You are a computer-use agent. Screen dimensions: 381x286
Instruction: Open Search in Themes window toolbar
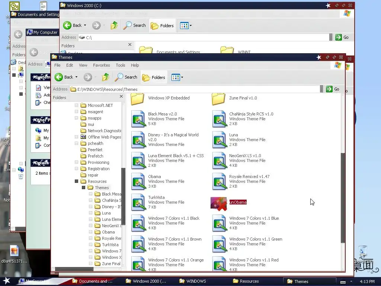(x=126, y=77)
